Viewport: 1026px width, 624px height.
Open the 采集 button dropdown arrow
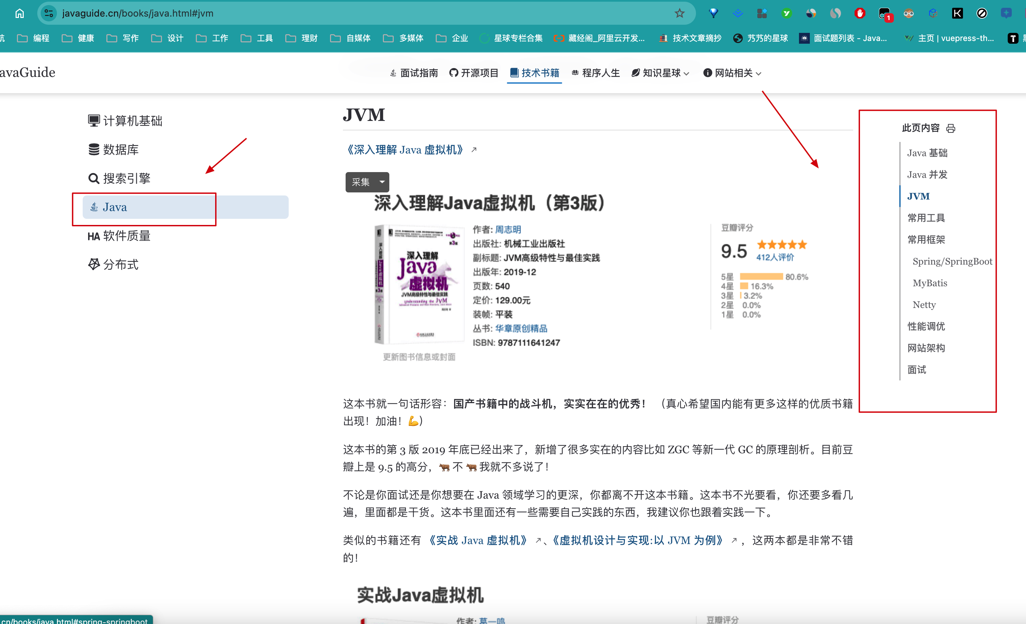(x=382, y=182)
